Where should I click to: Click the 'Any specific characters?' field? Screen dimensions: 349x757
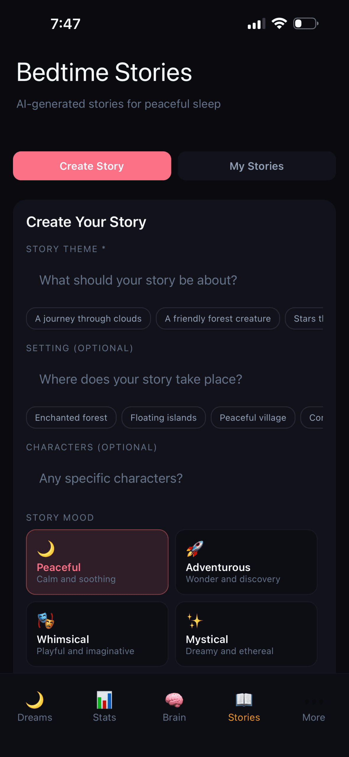pyautogui.click(x=174, y=478)
